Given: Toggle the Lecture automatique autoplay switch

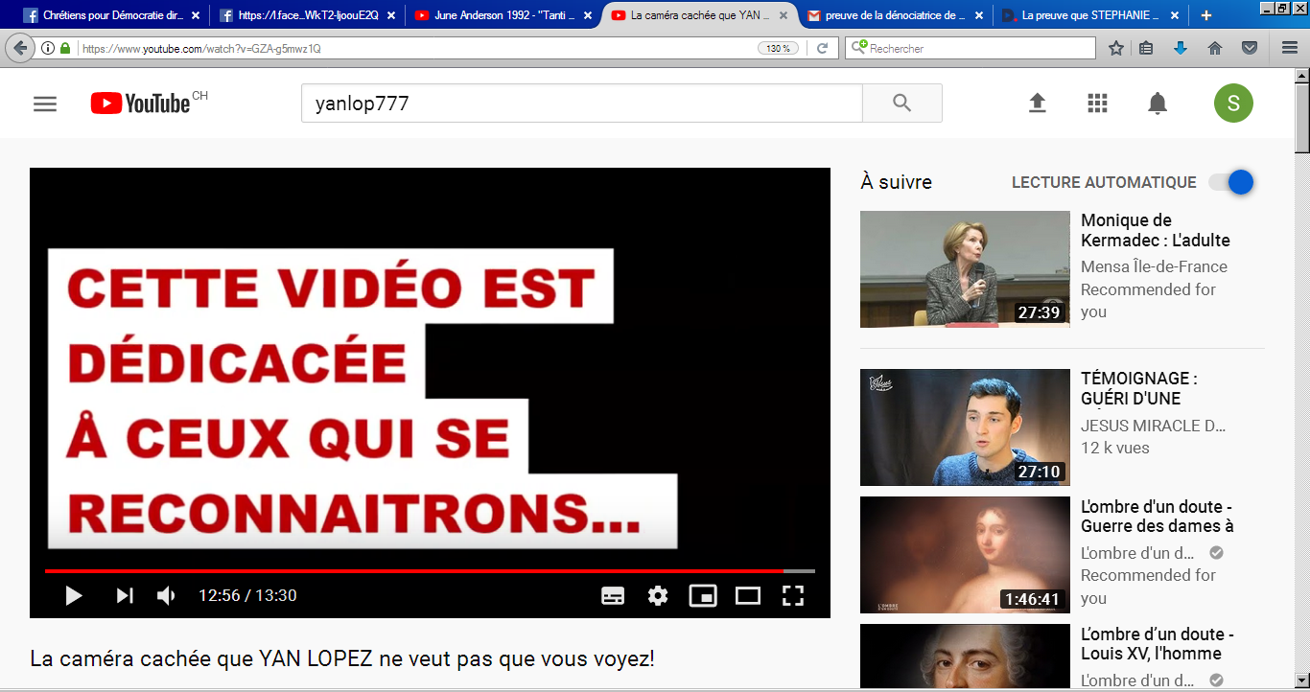Looking at the screenshot, I should click(x=1231, y=182).
